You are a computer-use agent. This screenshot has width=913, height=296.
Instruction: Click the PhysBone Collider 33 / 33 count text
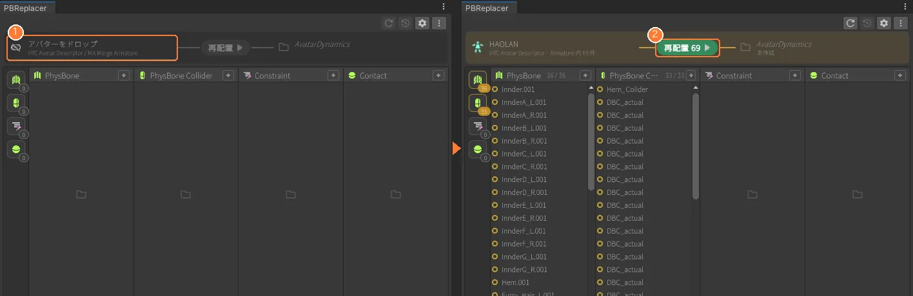click(x=674, y=76)
